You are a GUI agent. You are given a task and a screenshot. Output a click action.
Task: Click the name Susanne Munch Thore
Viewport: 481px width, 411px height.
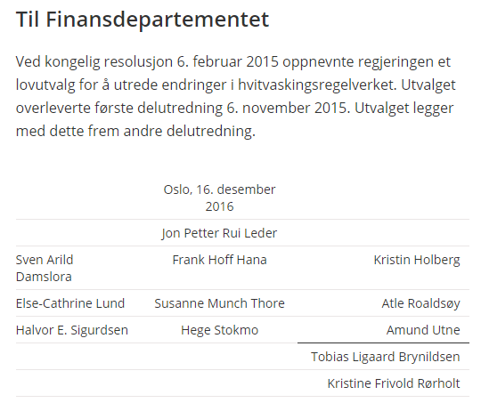coord(219,303)
